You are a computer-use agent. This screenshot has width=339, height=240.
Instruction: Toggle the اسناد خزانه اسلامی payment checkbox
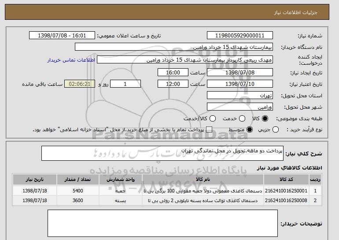(x=209, y=130)
